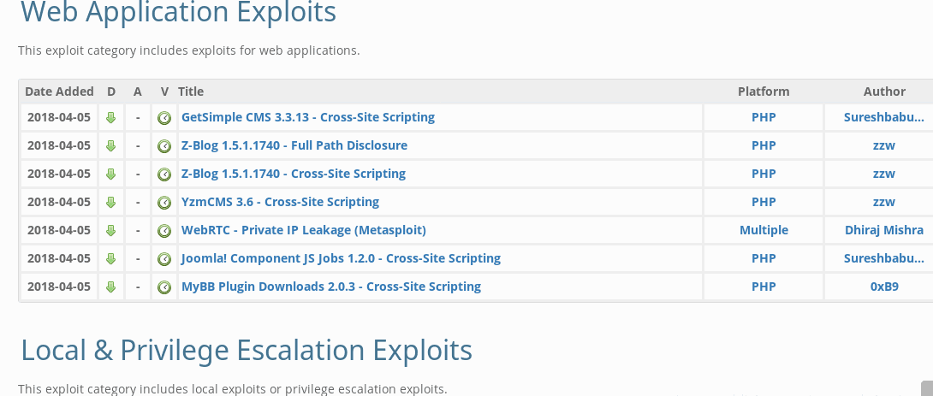Click Multiple platform for WebRTC row
This screenshot has height=396, width=933.
(x=764, y=230)
